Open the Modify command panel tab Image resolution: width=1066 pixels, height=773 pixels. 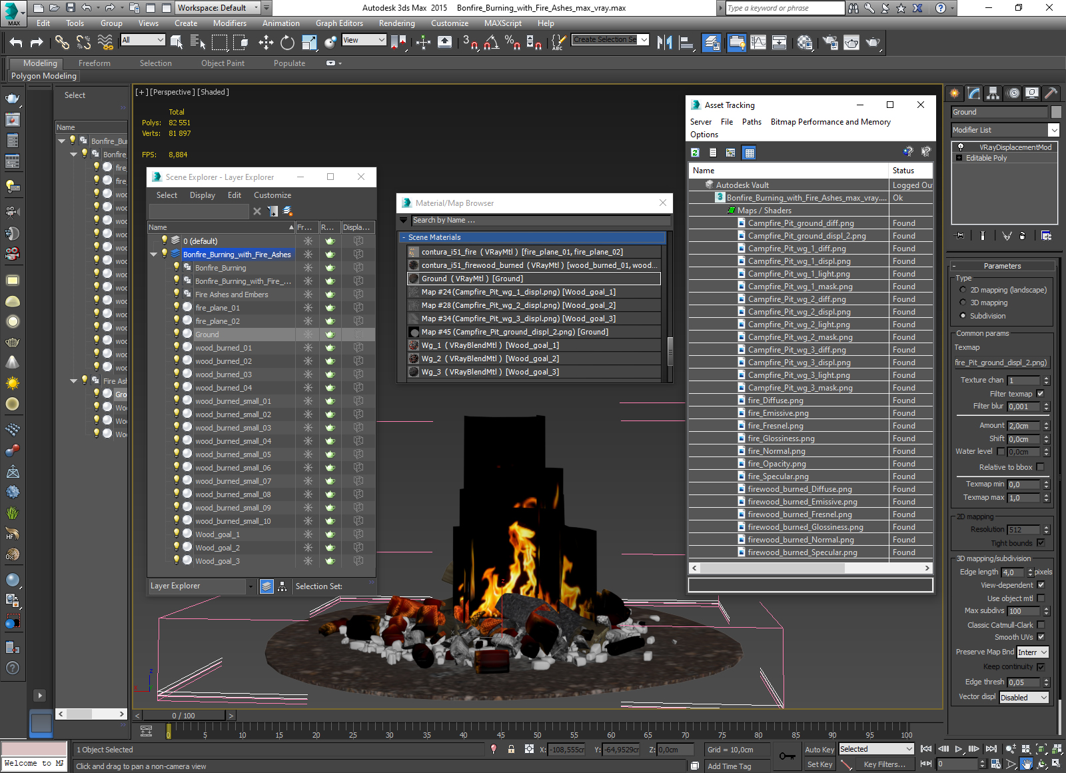point(974,93)
